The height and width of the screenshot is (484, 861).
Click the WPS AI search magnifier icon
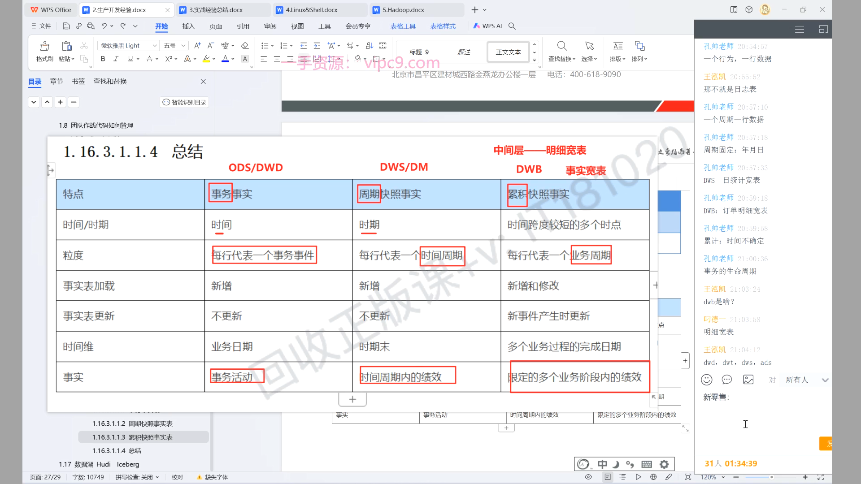(x=512, y=26)
